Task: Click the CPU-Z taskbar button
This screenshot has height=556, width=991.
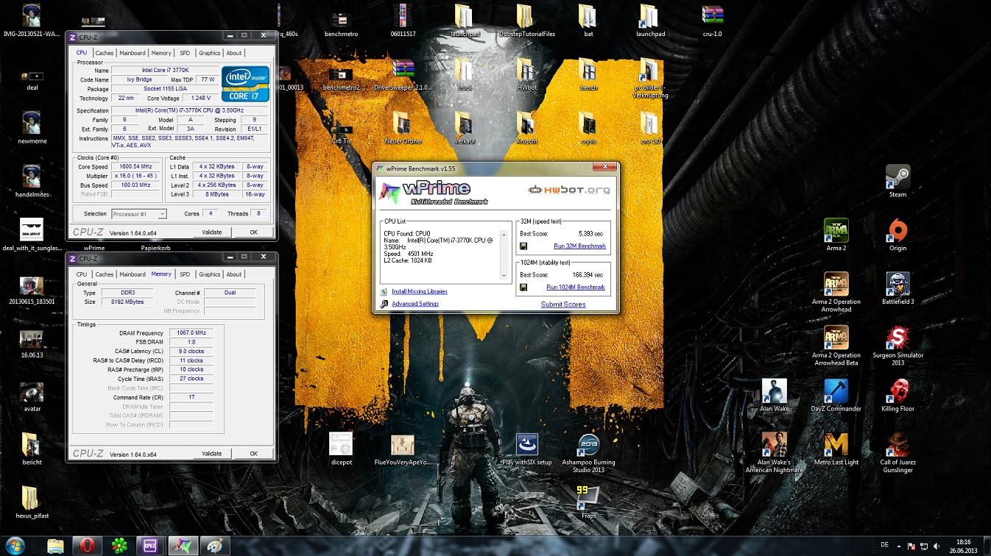Action: point(150,546)
